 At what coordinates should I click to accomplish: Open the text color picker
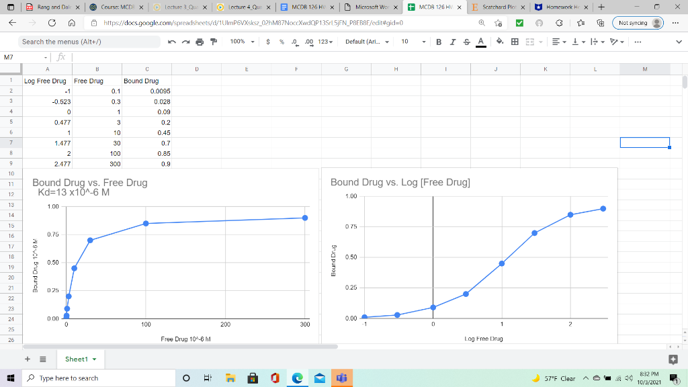click(x=481, y=42)
